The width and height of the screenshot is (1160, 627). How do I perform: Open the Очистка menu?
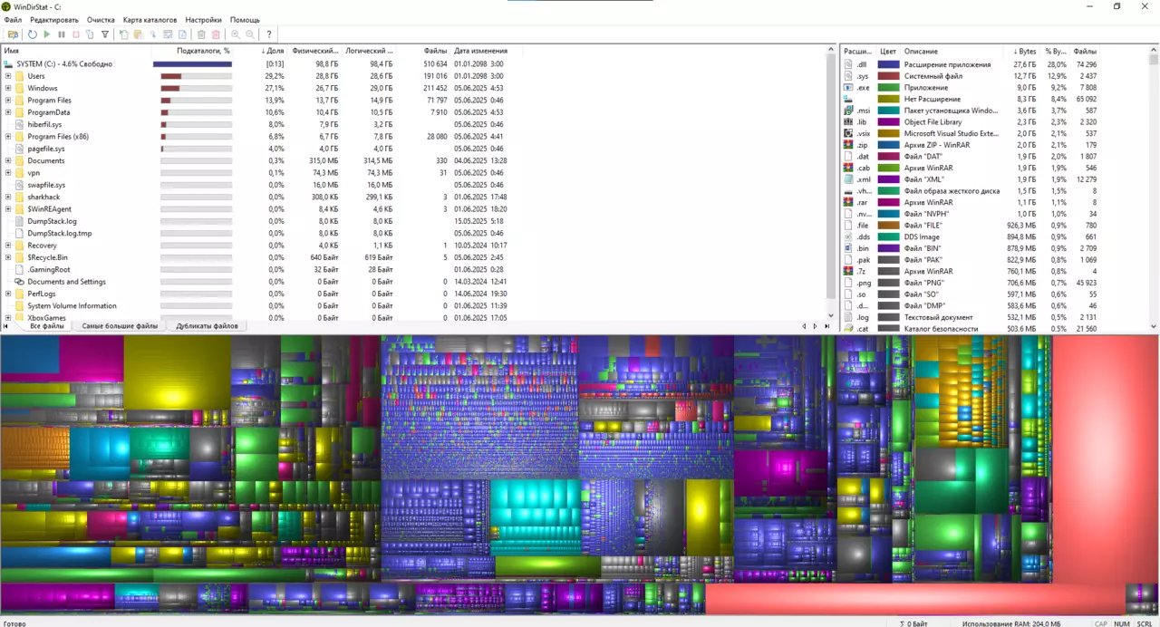coord(101,20)
